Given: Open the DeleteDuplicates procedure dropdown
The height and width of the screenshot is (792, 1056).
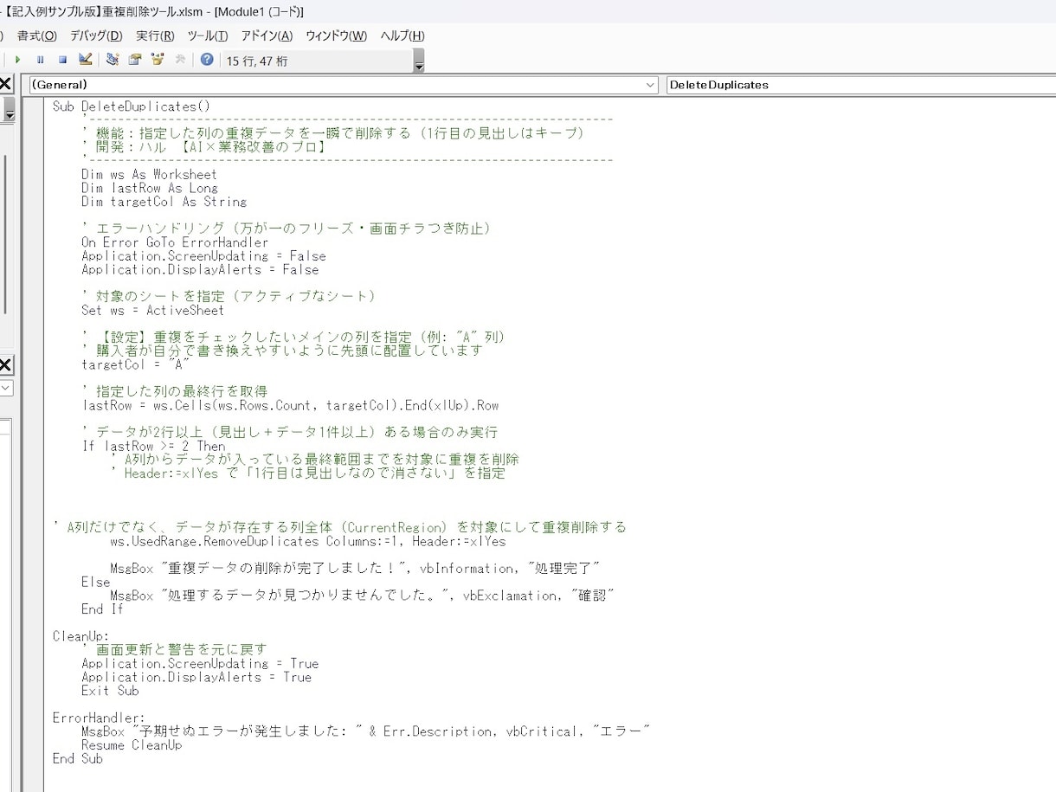Looking at the screenshot, I should tap(861, 85).
